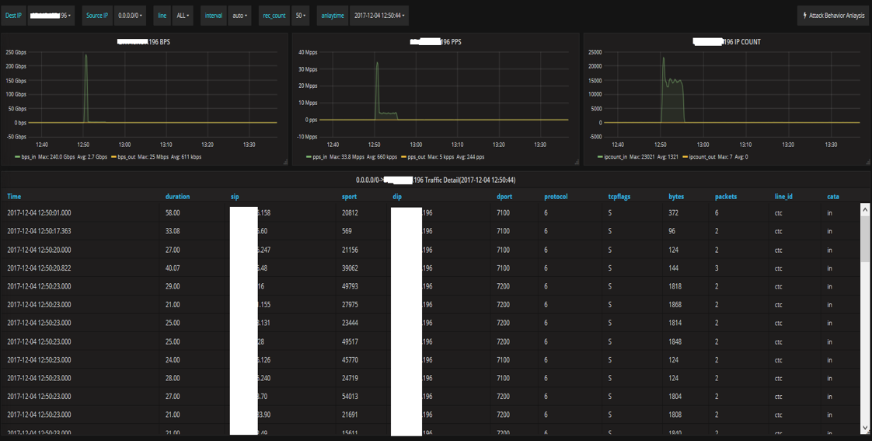The width and height of the screenshot is (872, 441).
Task: Open the interval auto dropdown
Action: click(239, 16)
